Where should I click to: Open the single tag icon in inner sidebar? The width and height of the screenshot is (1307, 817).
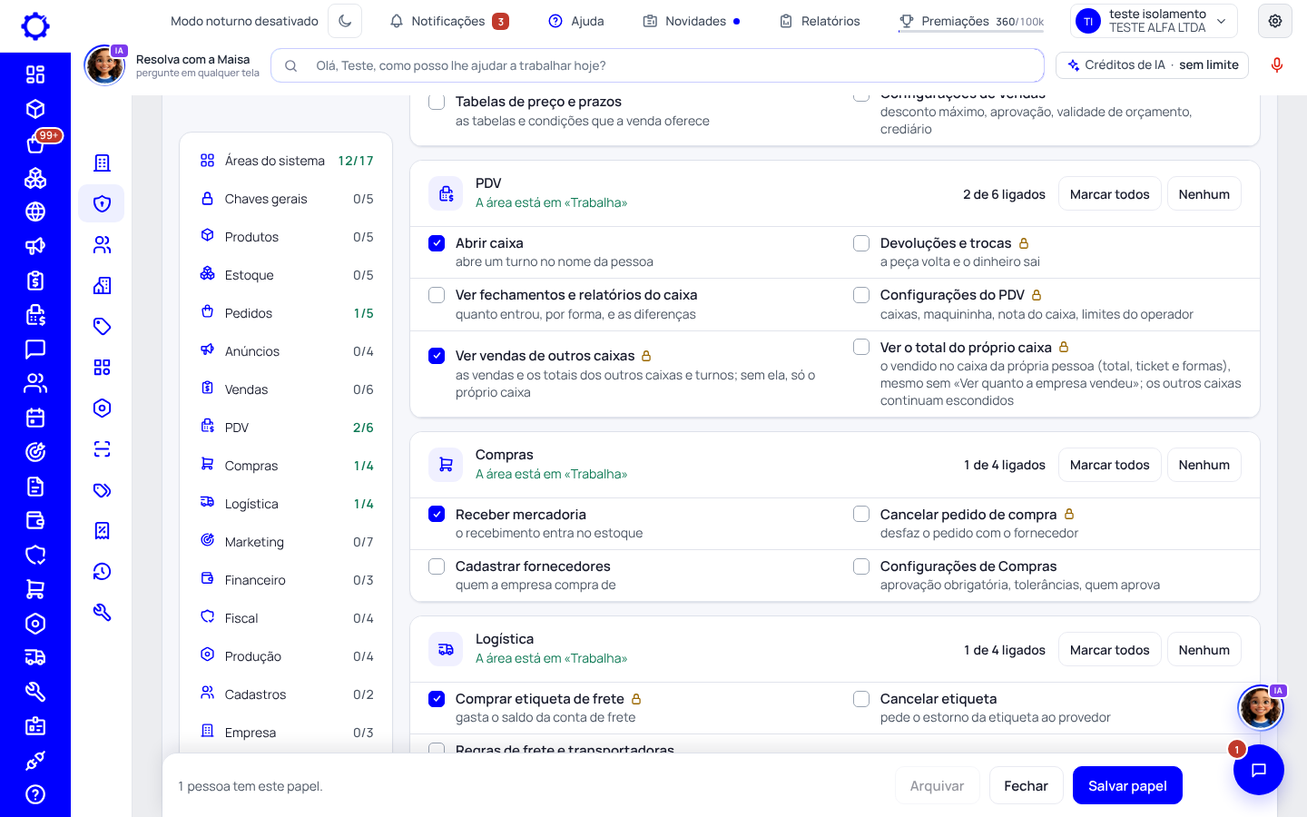pyautogui.click(x=102, y=326)
